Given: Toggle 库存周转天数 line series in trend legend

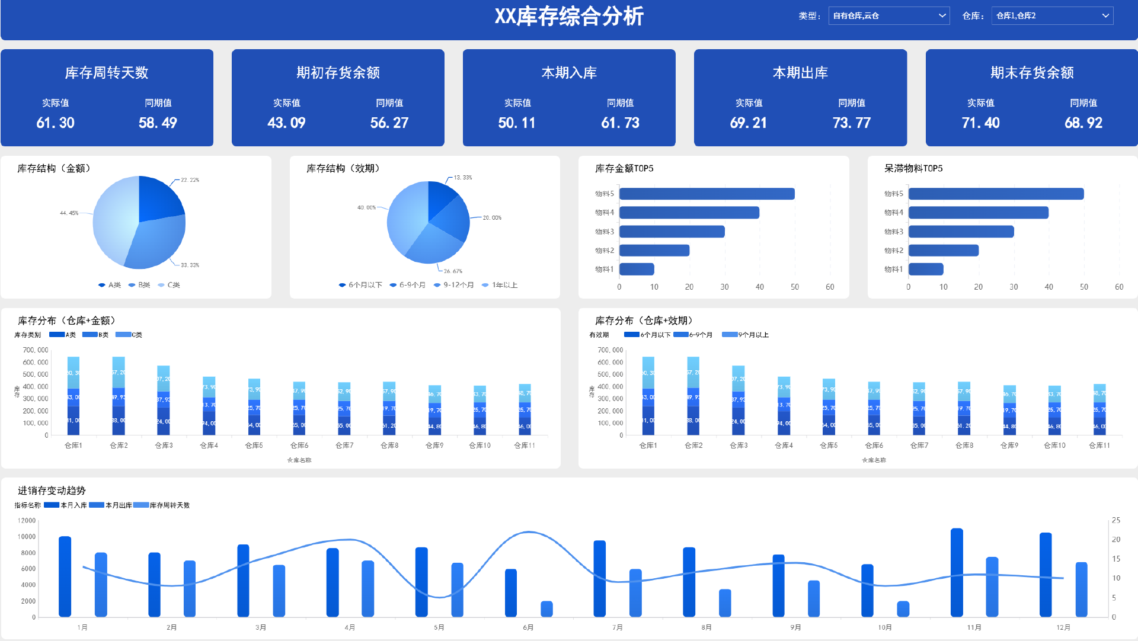Looking at the screenshot, I should (x=141, y=505).
